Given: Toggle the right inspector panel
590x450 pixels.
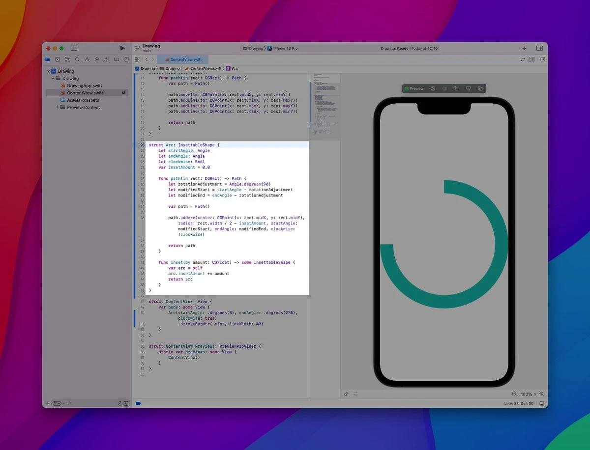Looking at the screenshot, I should tap(539, 48).
